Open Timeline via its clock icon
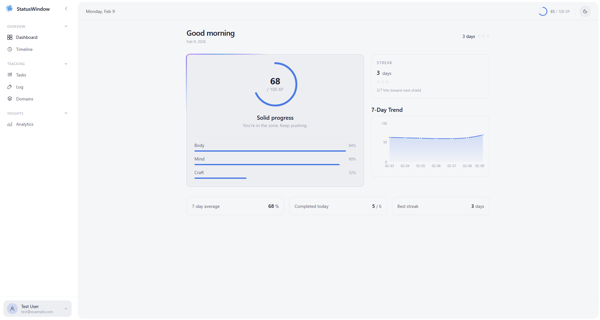Image resolution: width=600 pixels, height=320 pixels. (x=10, y=49)
